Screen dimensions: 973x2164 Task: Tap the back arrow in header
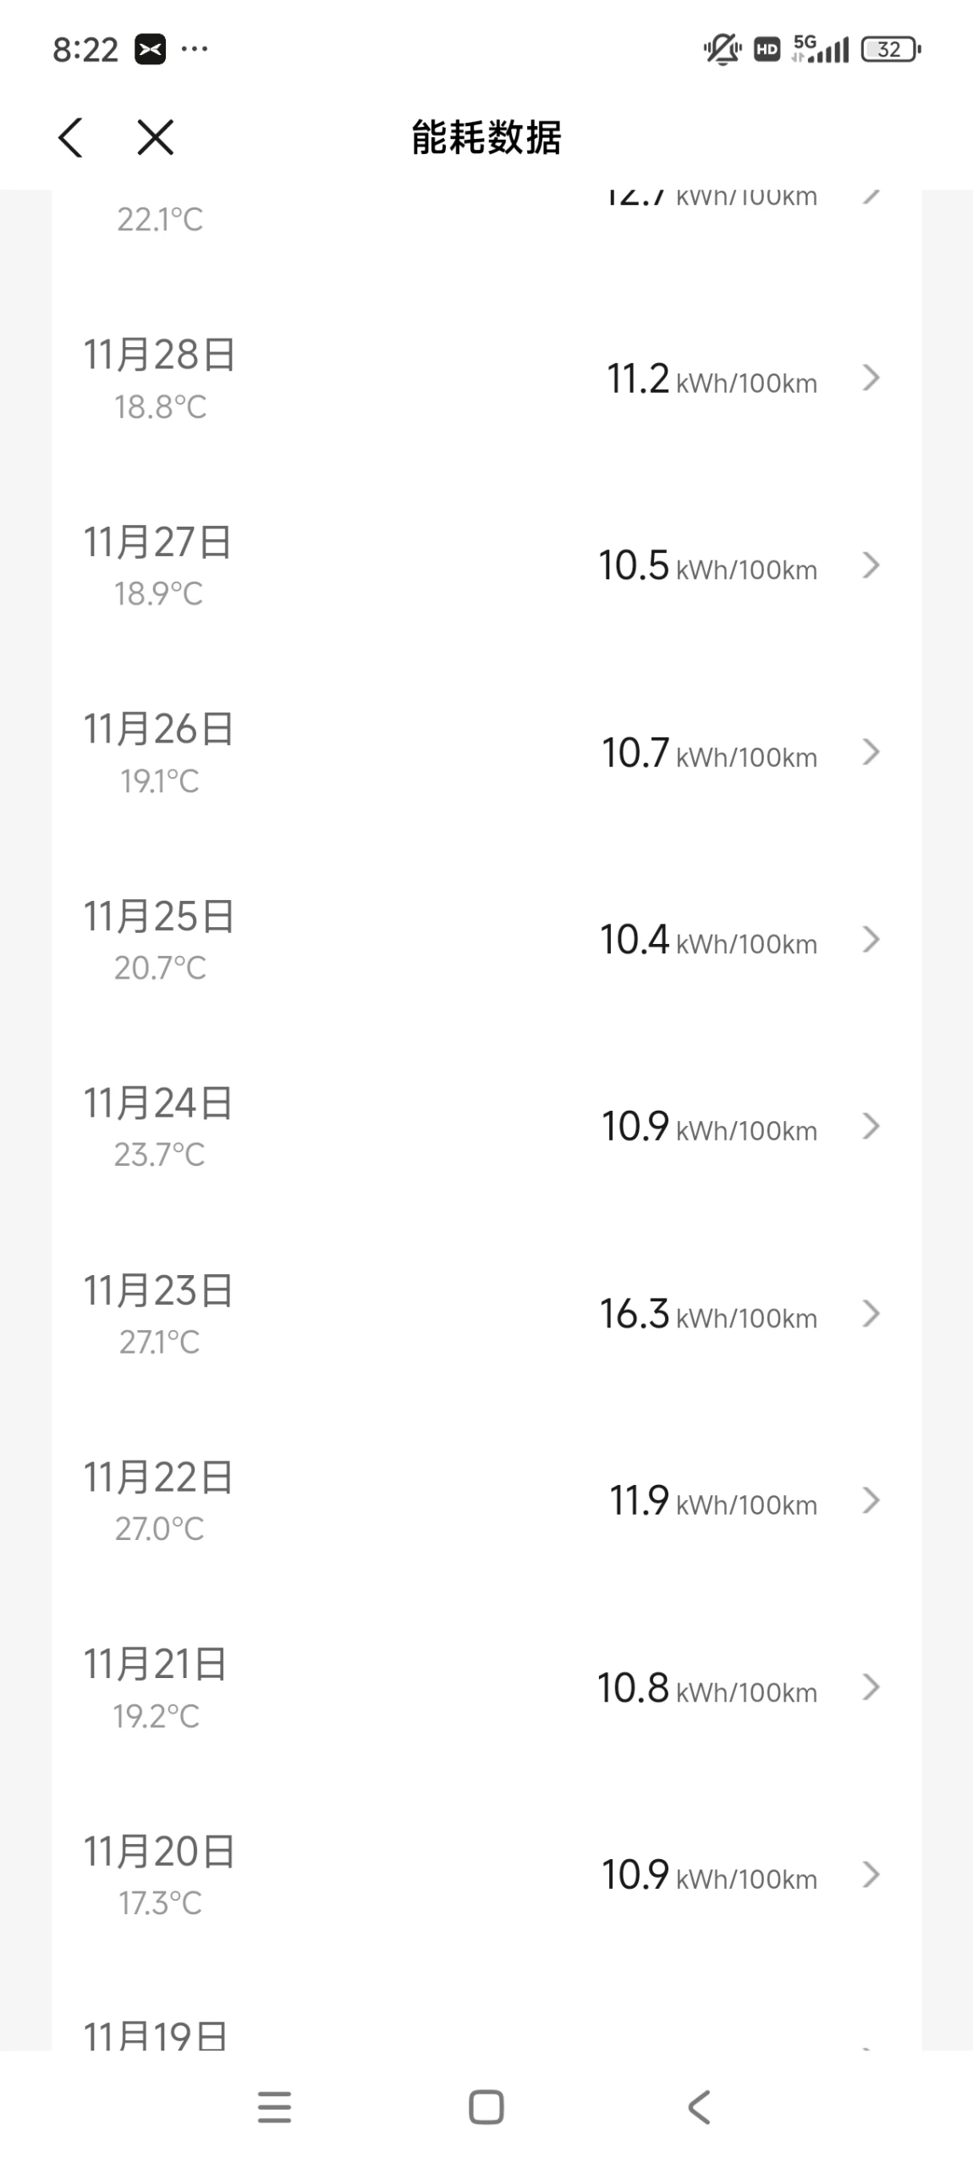(x=71, y=137)
